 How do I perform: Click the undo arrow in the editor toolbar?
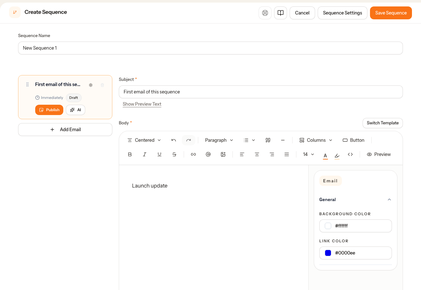click(174, 140)
